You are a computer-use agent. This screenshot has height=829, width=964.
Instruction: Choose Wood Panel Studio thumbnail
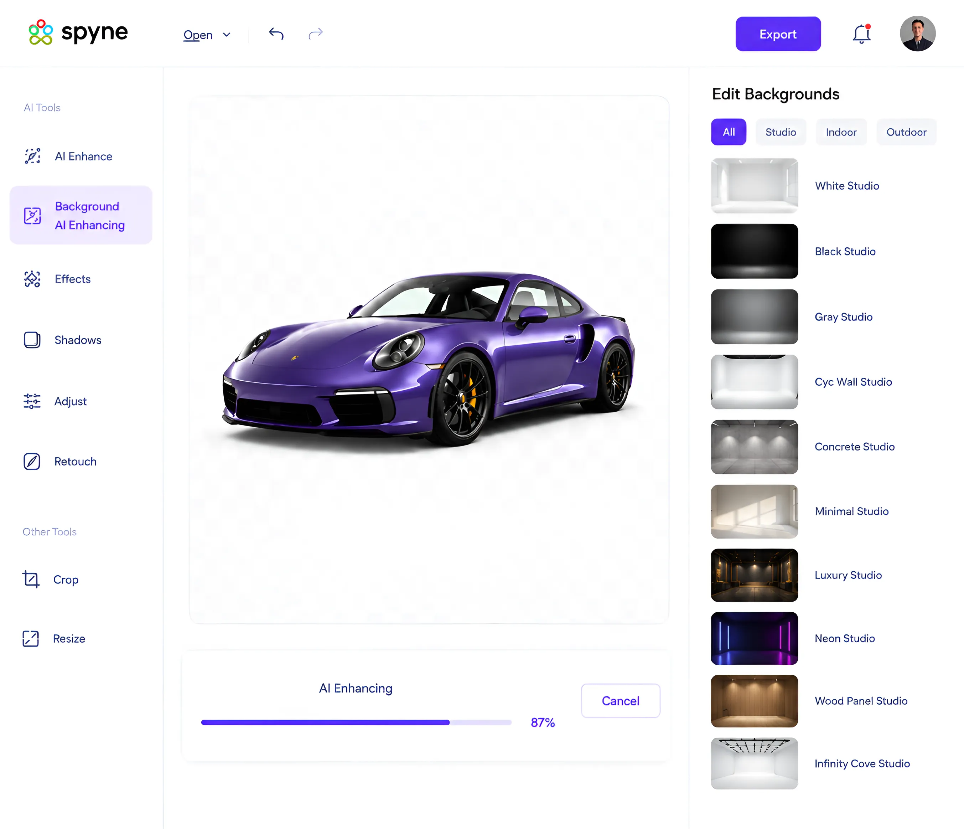pyautogui.click(x=754, y=701)
